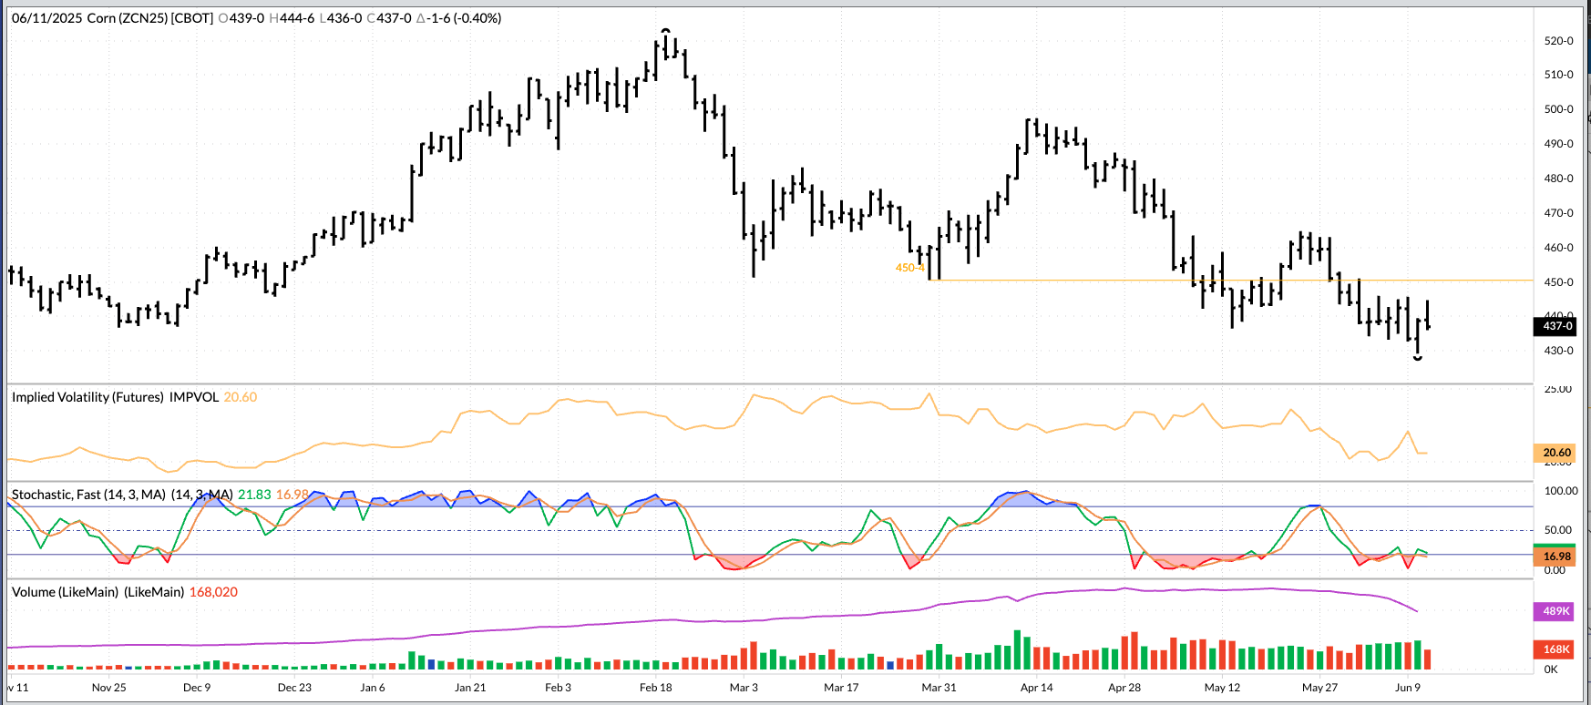Click the purple 489K open interest tag
The image size is (1591, 705).
pyautogui.click(x=1556, y=611)
